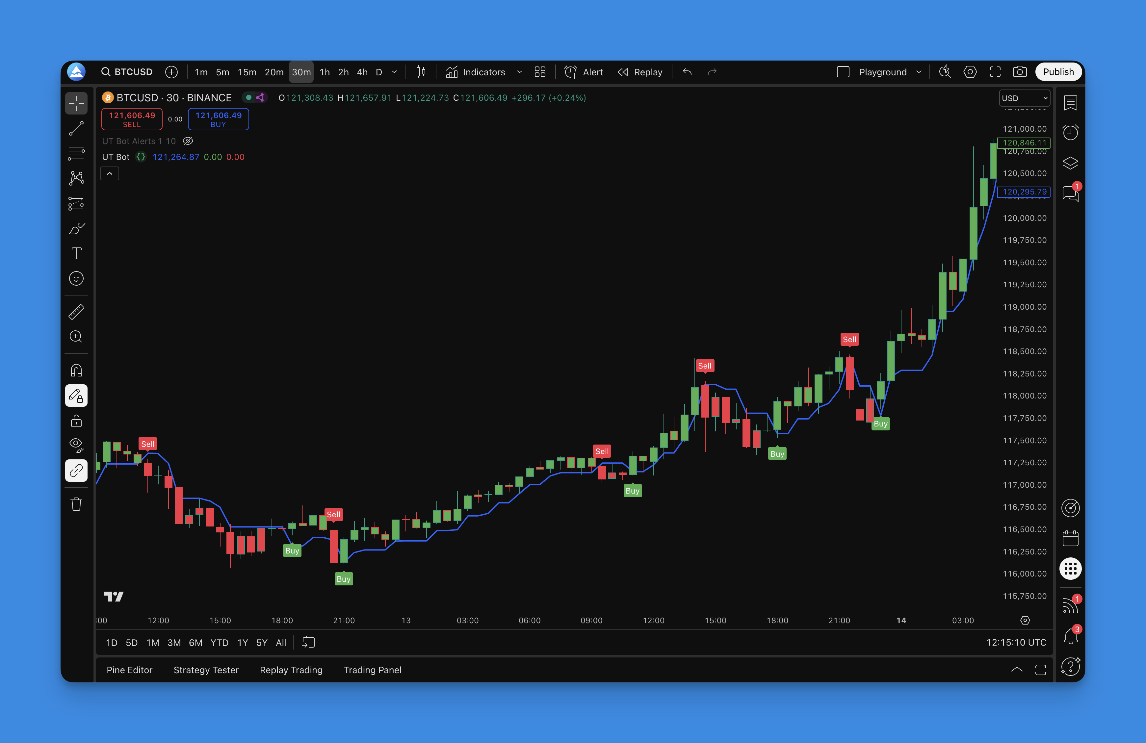Open the Indicators dialog
Screen dimensions: 1146x743
click(x=476, y=72)
